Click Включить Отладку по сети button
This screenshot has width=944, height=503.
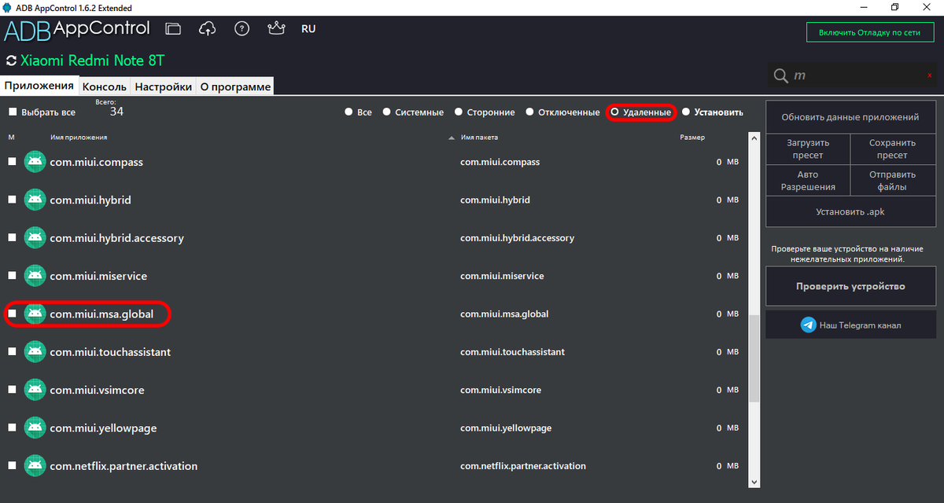[869, 33]
